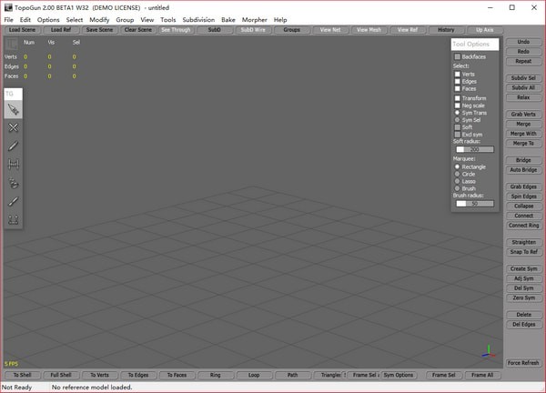Adjust the Soft radius slider

[x=474, y=149]
